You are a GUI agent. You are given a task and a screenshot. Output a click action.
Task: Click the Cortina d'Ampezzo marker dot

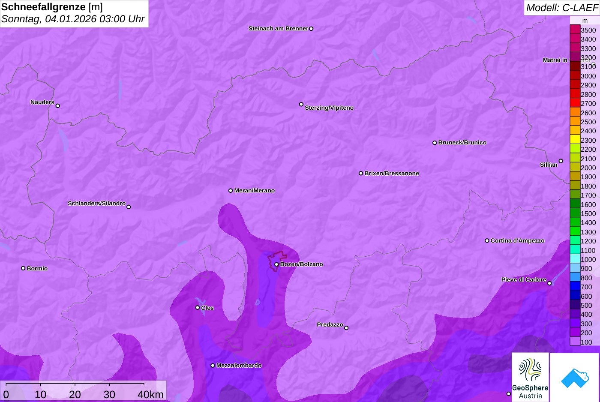tap(487, 241)
